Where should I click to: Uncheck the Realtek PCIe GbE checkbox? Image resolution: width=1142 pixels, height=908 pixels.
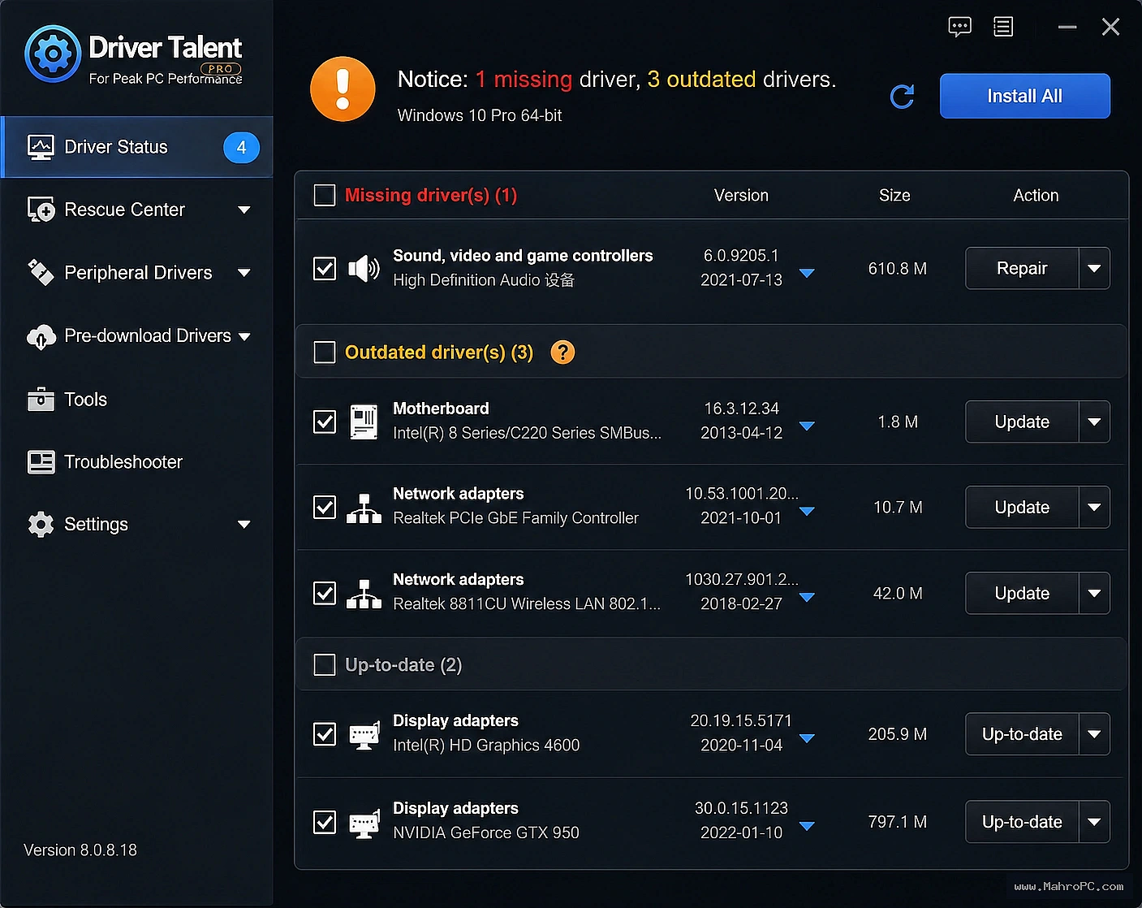(325, 508)
